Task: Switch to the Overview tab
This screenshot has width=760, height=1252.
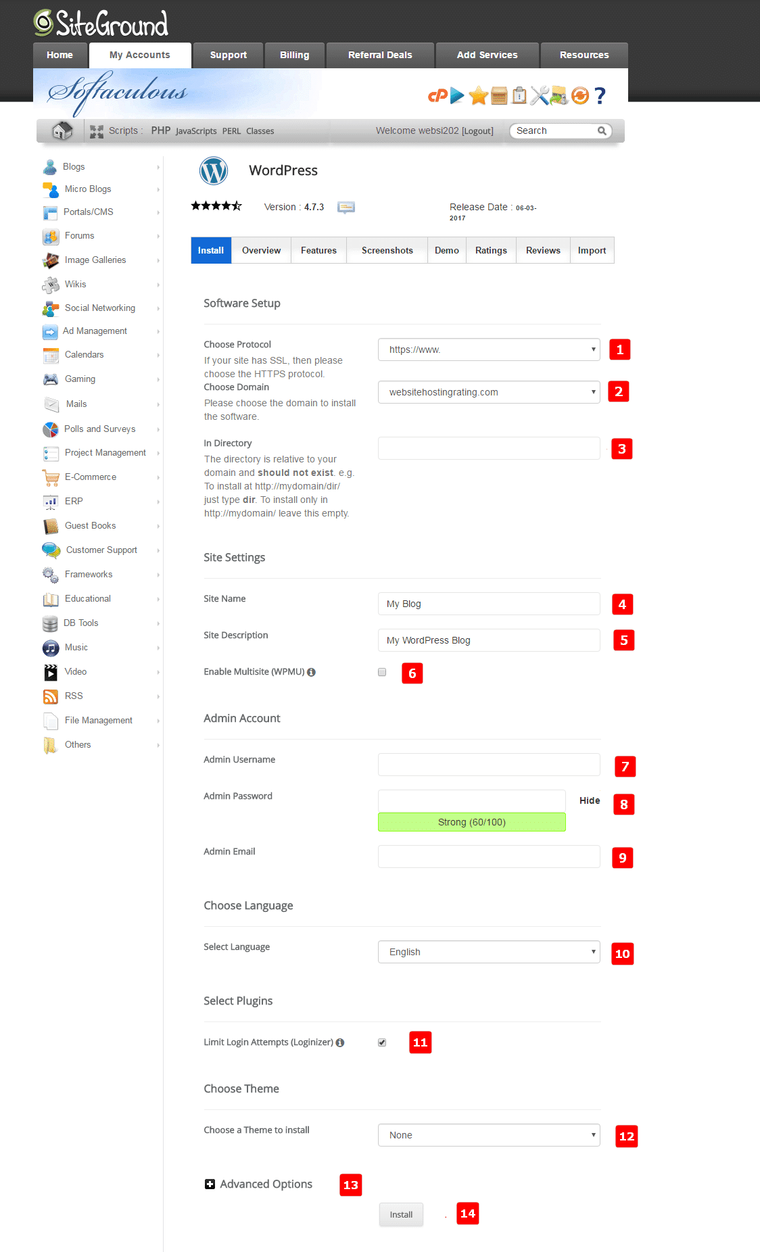Action: point(261,250)
